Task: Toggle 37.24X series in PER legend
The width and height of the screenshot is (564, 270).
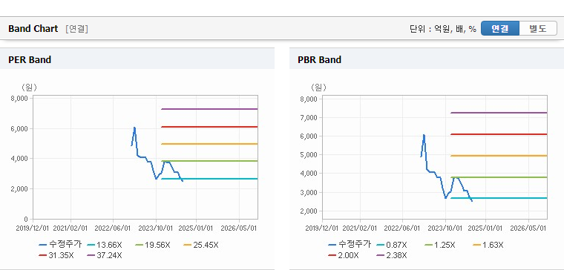Action: (105, 255)
